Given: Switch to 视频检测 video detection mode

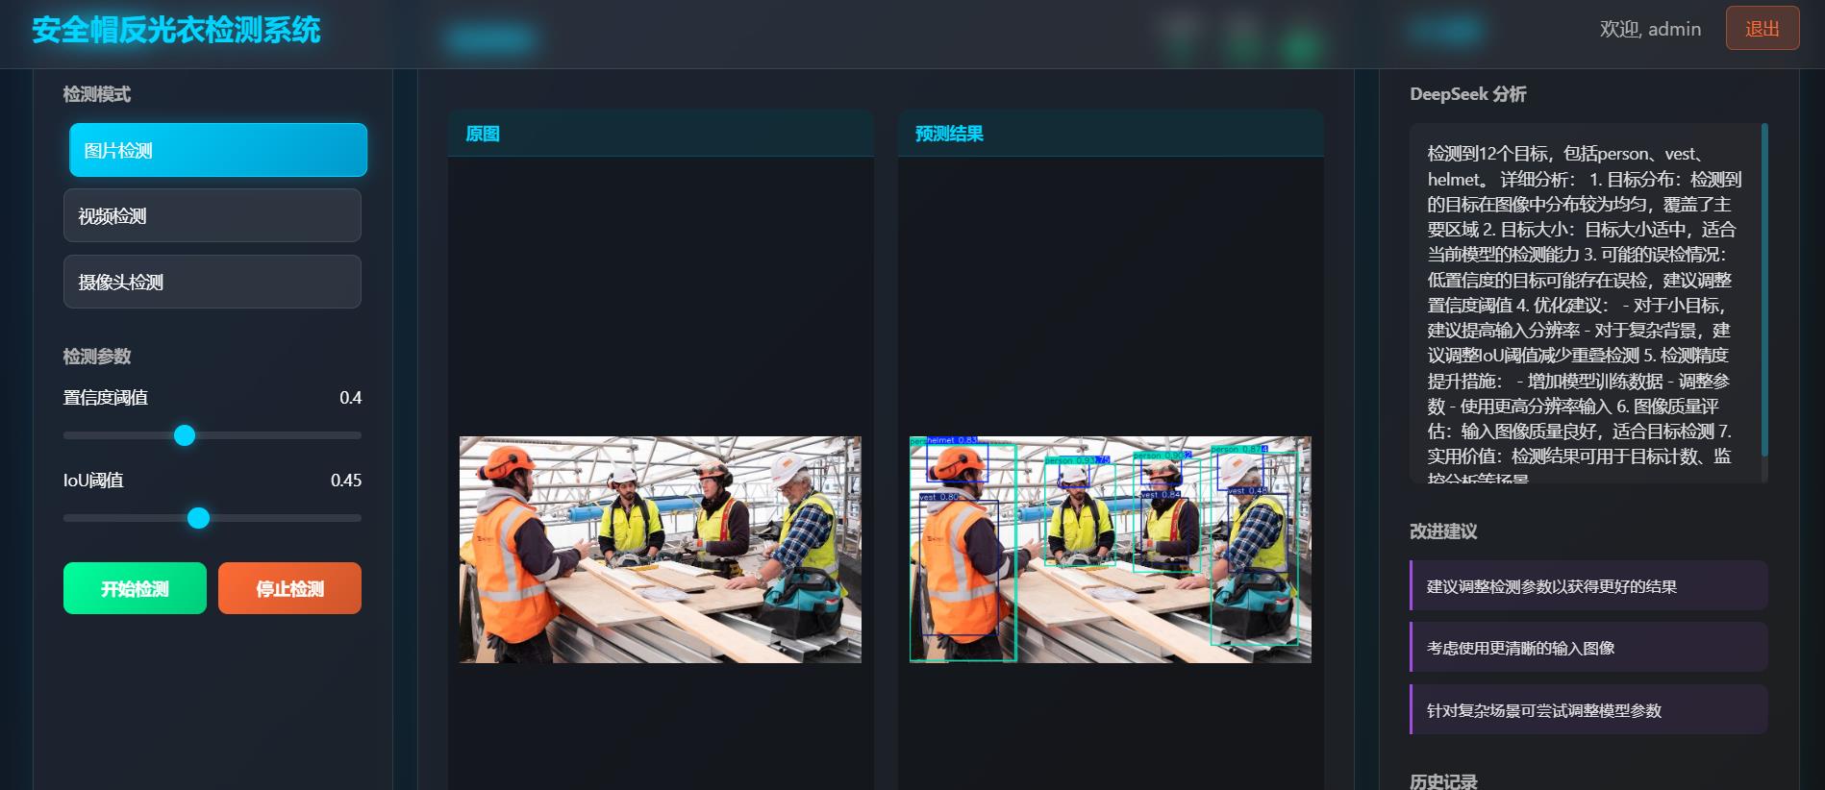Looking at the screenshot, I should click(212, 215).
